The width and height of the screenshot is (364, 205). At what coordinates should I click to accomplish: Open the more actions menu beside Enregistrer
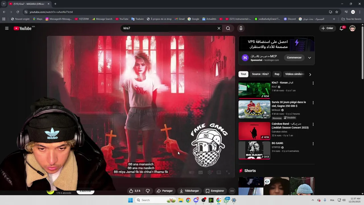(x=232, y=191)
